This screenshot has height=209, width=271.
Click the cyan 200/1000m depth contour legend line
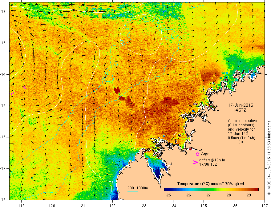pos(132,191)
